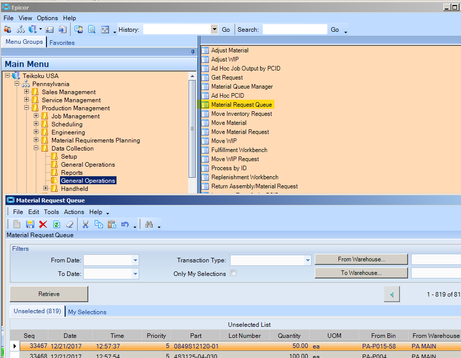461x358 pixels.
Task: Click the green Refresh icon
Action: pyautogui.click(x=56, y=225)
